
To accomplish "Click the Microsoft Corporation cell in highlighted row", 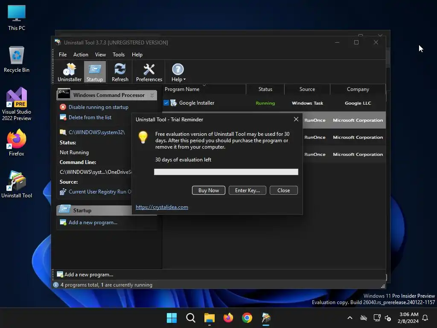I will (358, 120).
